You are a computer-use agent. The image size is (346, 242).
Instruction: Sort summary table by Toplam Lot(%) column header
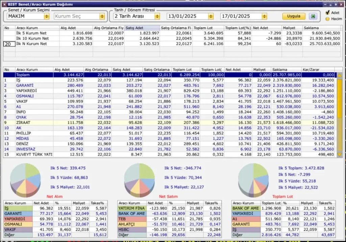[x=238, y=28]
